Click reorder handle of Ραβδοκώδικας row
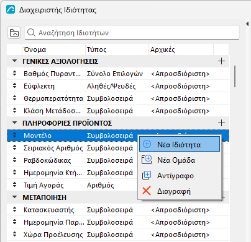The width and height of the screenshot is (251, 242). coord(14,160)
